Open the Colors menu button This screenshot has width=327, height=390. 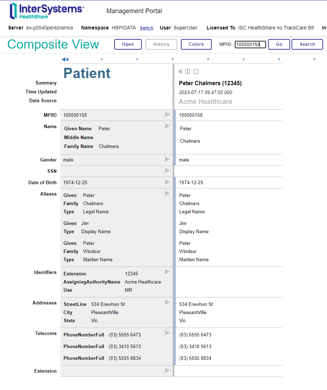[x=196, y=44]
